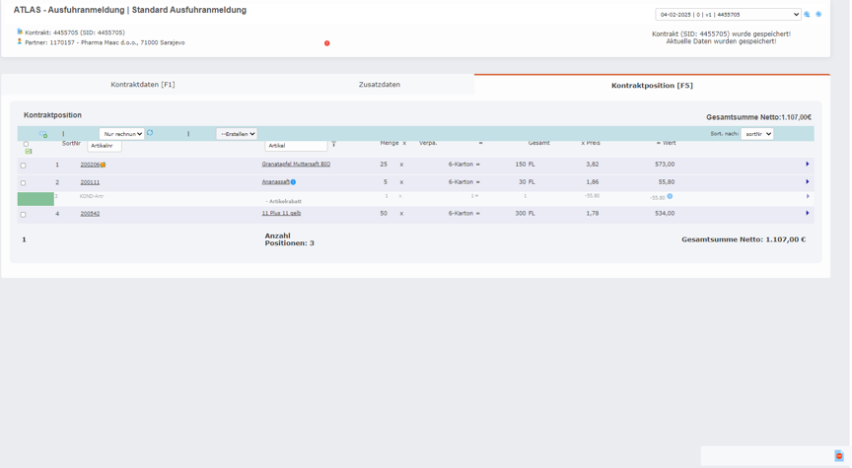The height and width of the screenshot is (468, 852).
Task: Switch to the Kontraktdaten [F1] tab
Action: click(143, 85)
